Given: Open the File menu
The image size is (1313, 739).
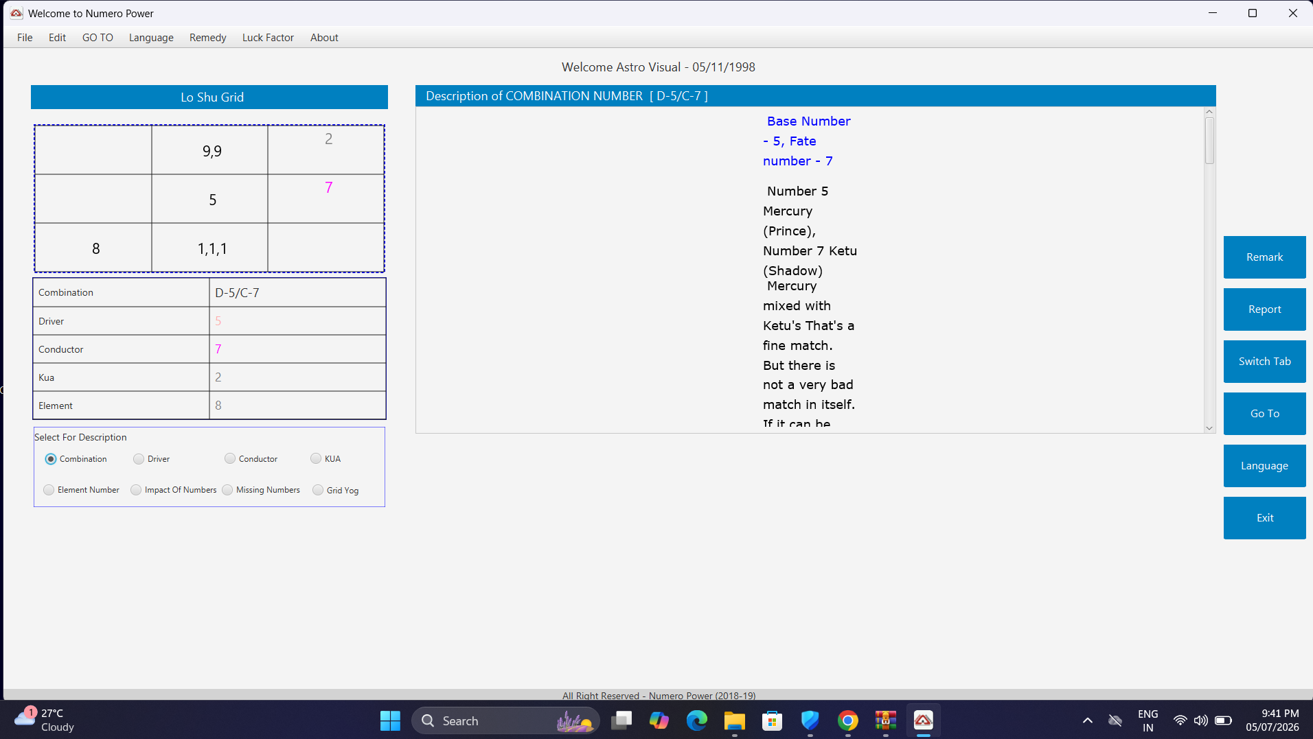Looking at the screenshot, I should click(x=25, y=38).
